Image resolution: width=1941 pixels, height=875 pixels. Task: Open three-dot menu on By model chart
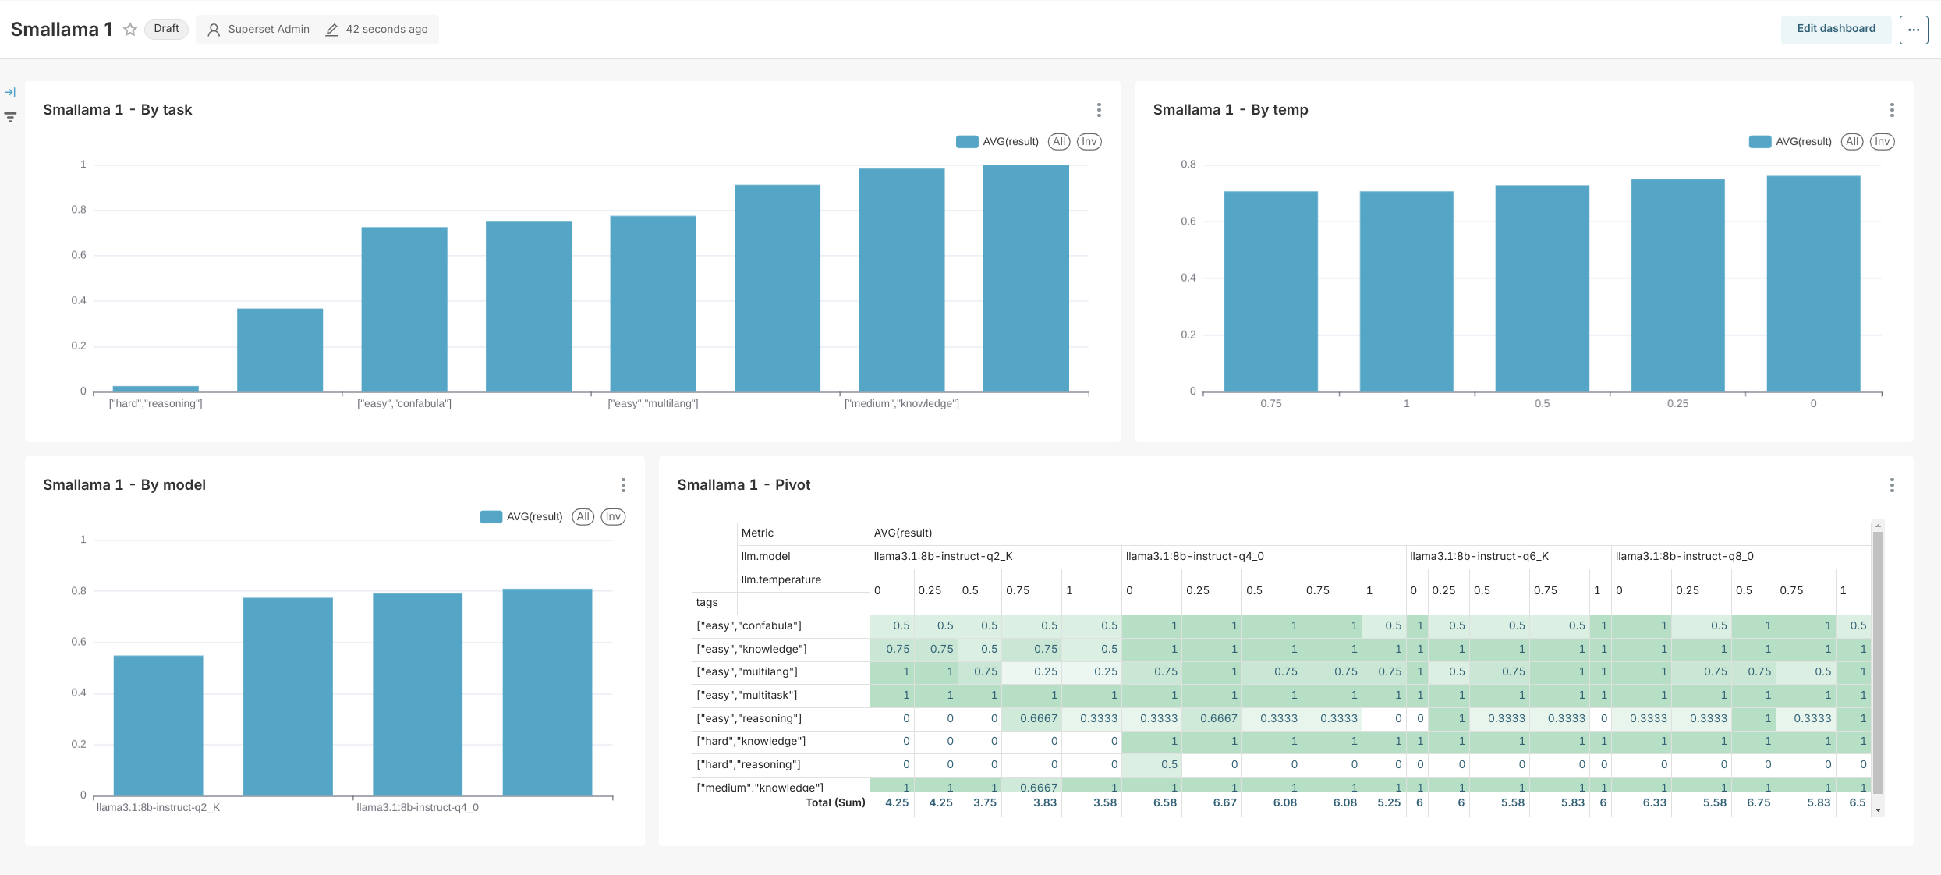click(x=623, y=485)
